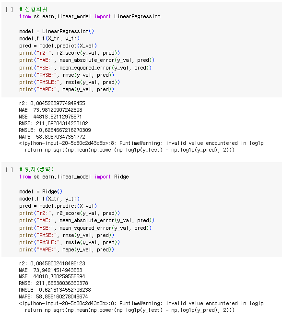Click the RuntimeWarning line in LinearRegression output
The image size is (282, 320).
click(x=141, y=143)
